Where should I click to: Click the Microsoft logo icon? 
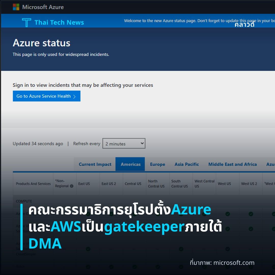click(16, 7)
